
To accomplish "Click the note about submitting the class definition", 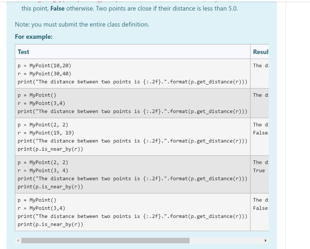I will pos(81,24).
